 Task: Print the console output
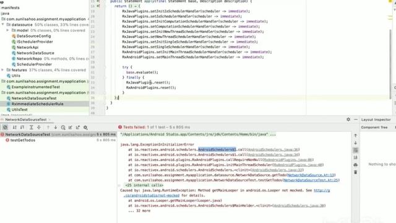(x=355, y=165)
